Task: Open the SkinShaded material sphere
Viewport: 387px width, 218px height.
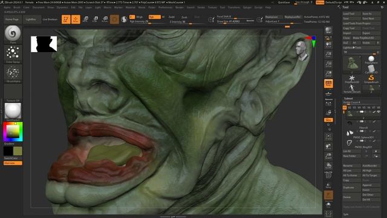Action: [13, 111]
